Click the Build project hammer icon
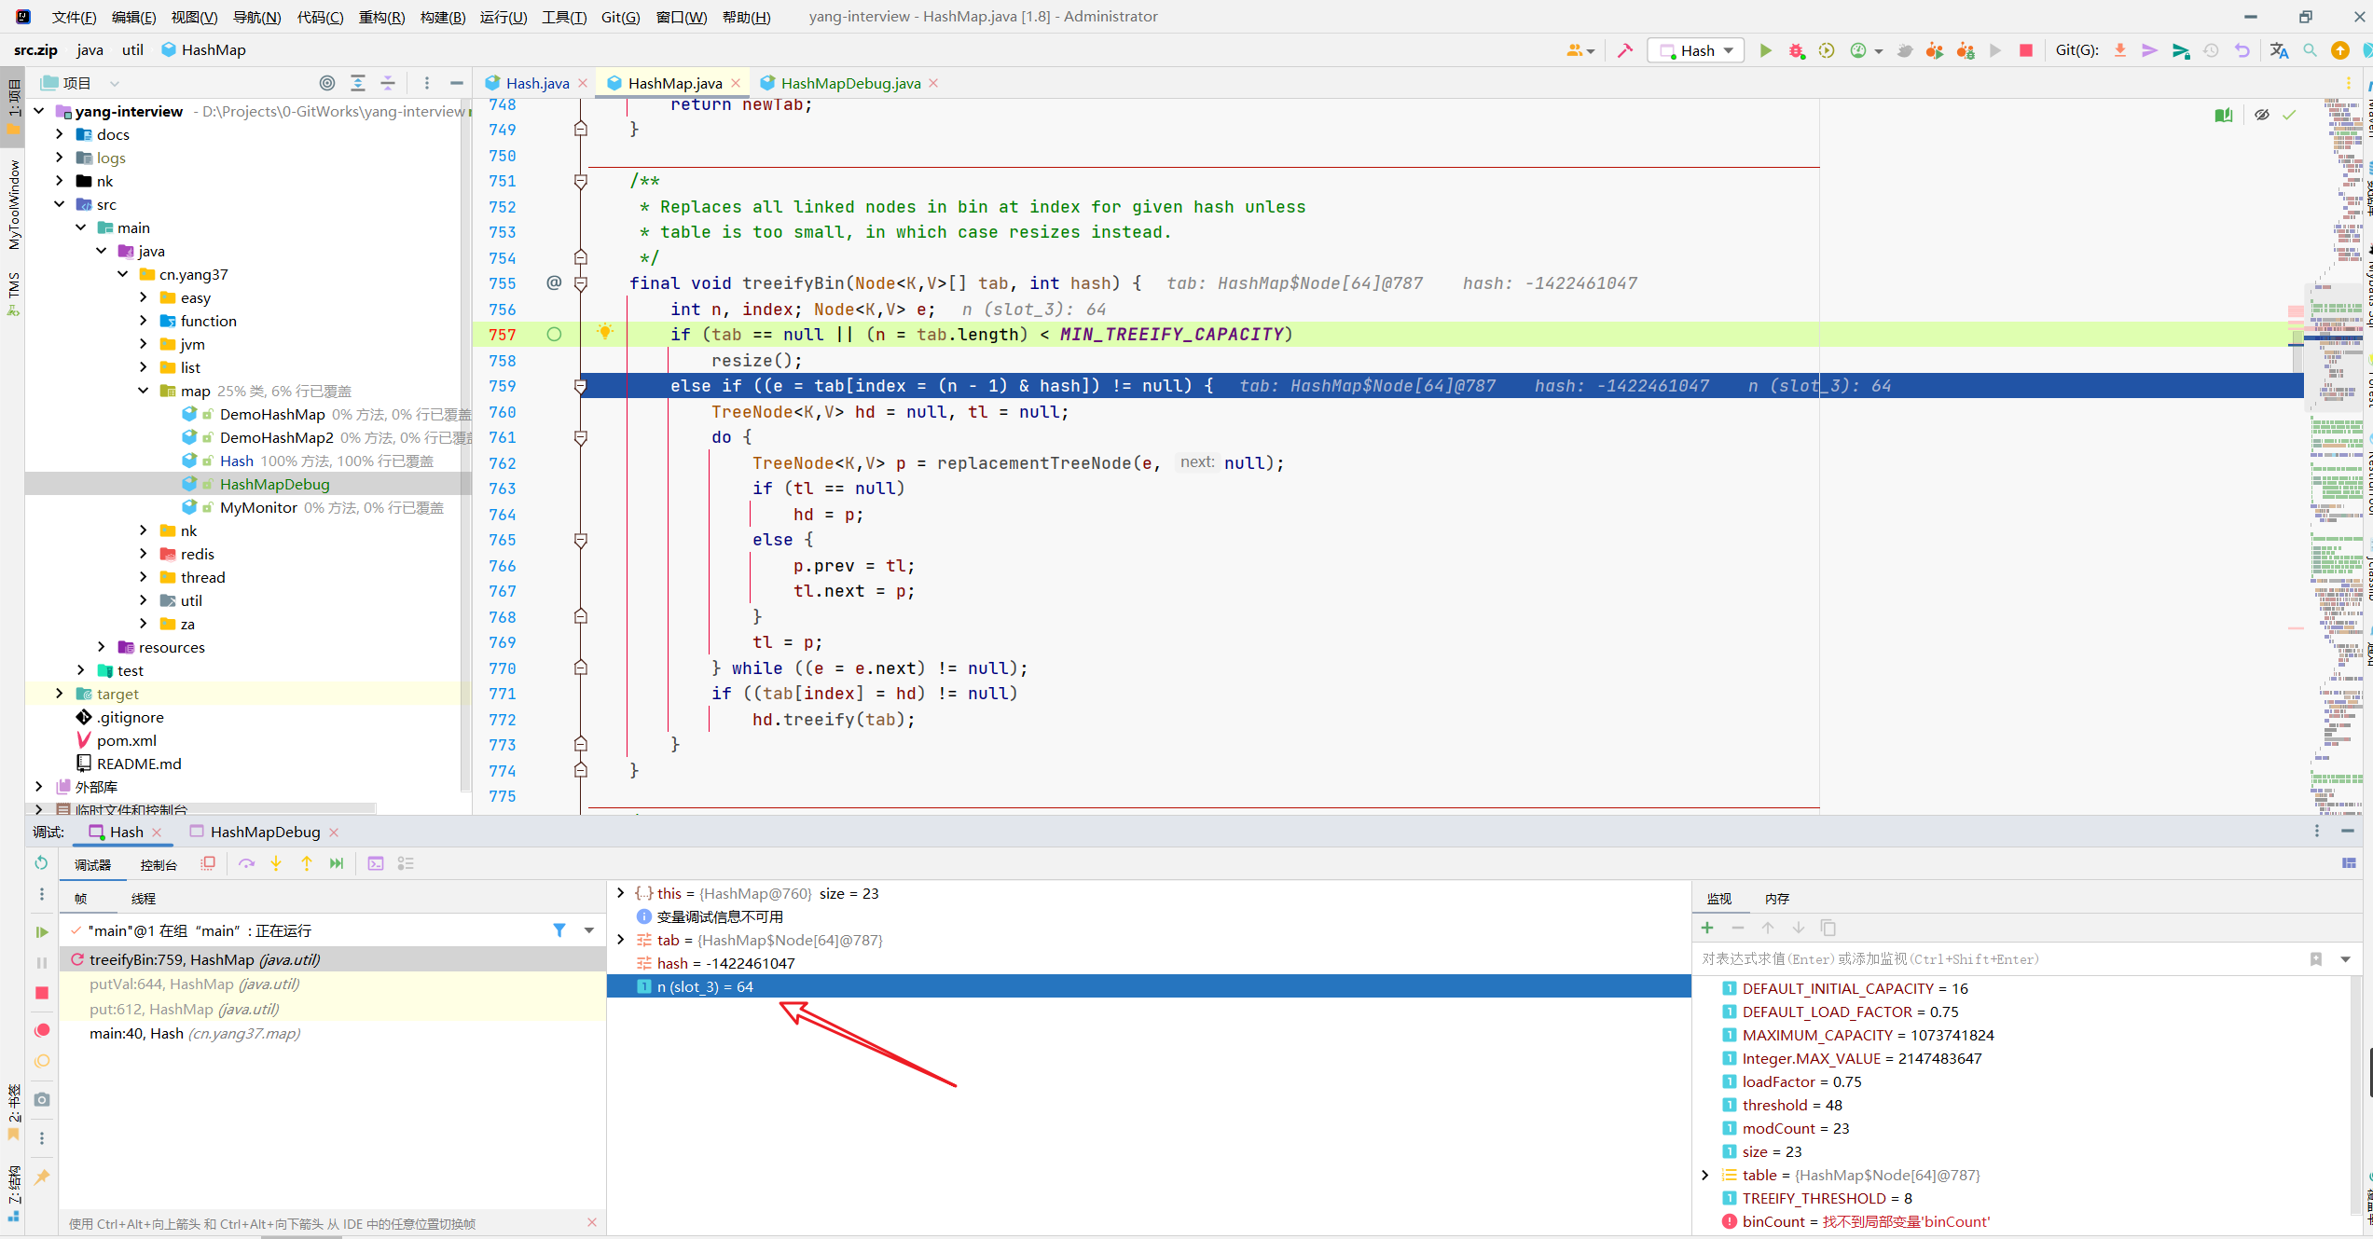2373x1239 pixels. [1625, 50]
